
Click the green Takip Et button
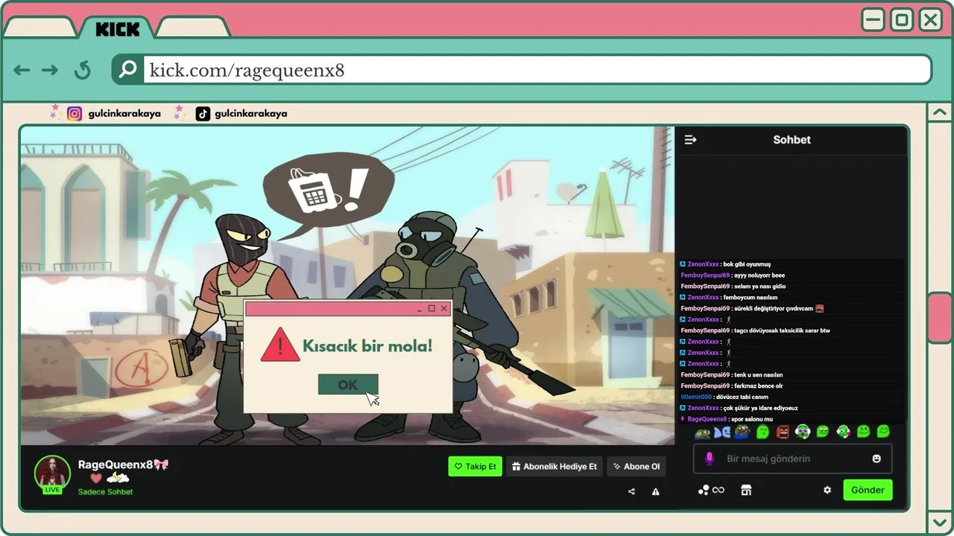click(x=475, y=467)
